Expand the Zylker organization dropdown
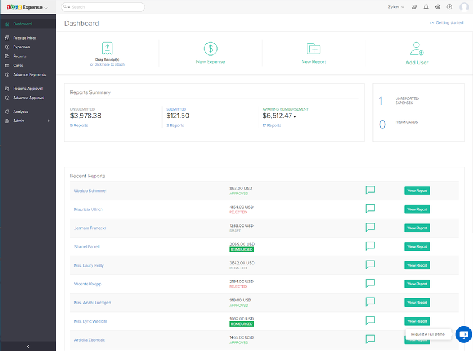 pyautogui.click(x=396, y=7)
